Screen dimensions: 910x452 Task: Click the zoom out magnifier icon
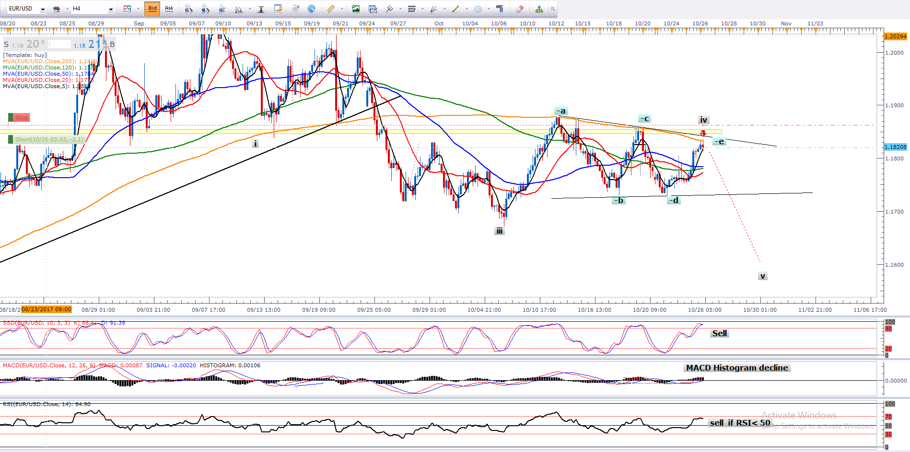click(x=205, y=9)
